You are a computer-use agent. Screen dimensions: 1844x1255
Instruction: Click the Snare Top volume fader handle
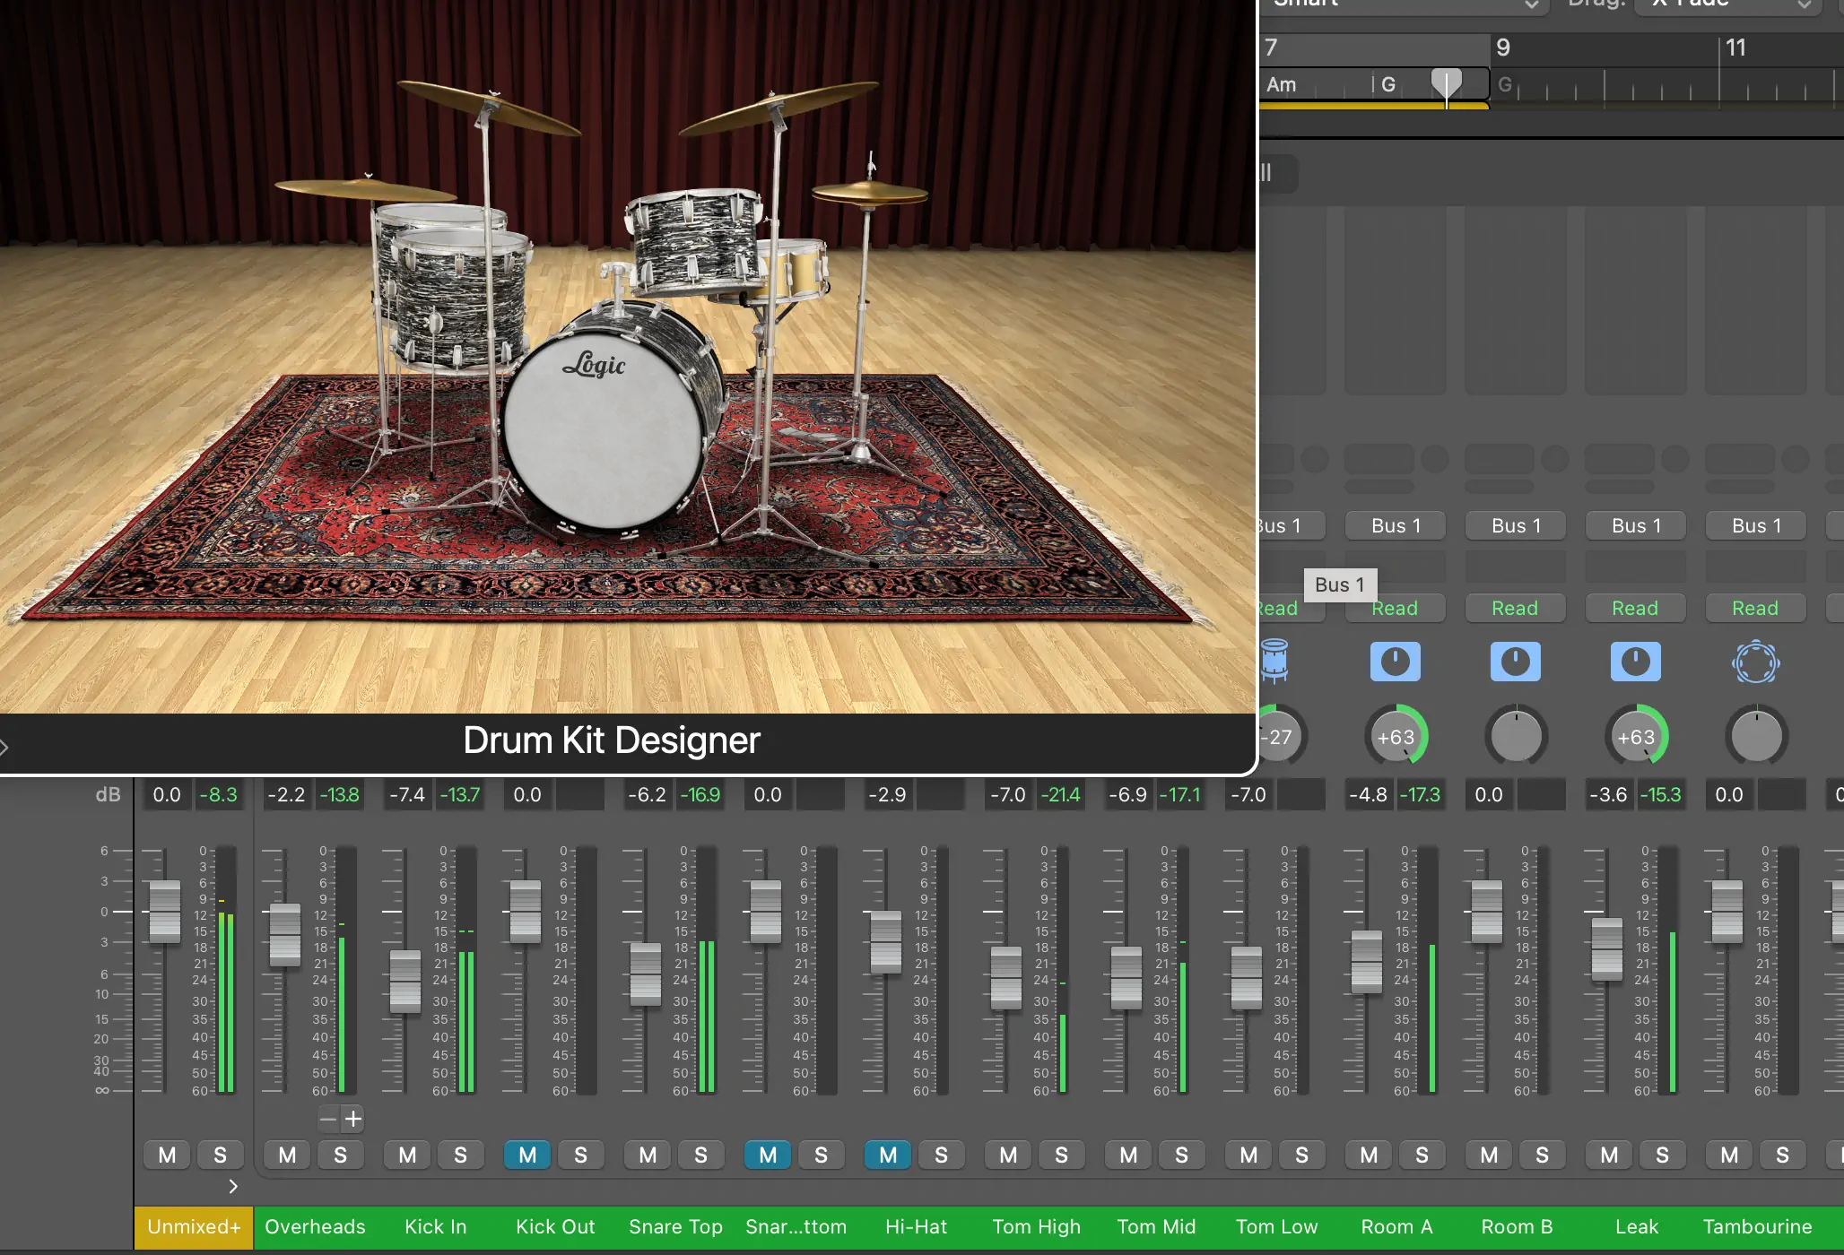(x=646, y=974)
